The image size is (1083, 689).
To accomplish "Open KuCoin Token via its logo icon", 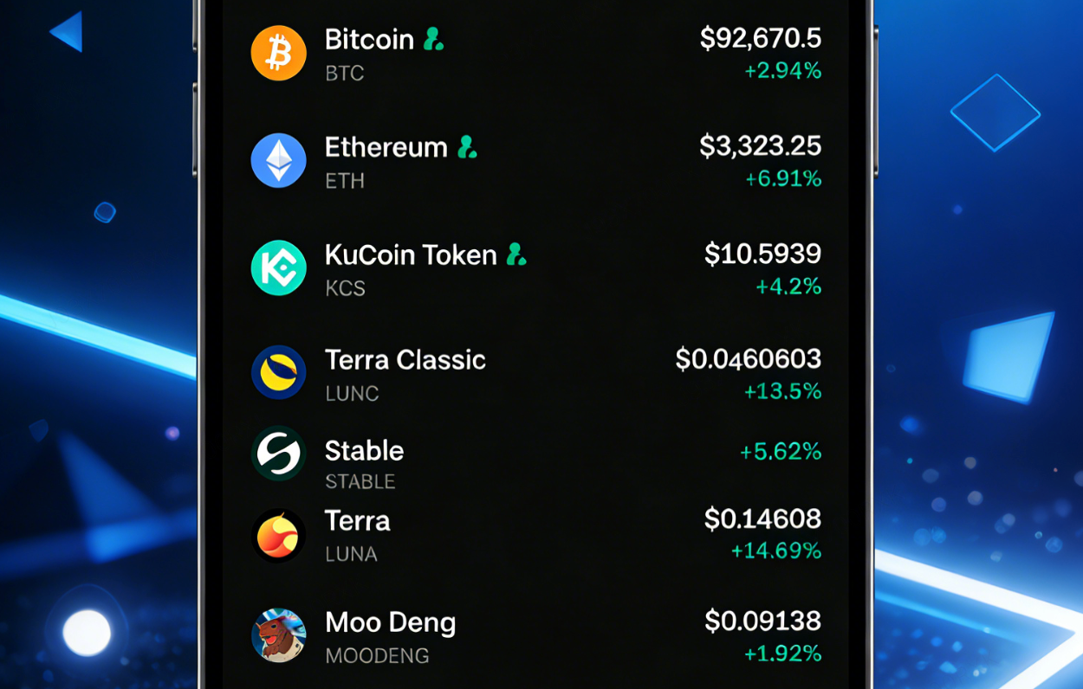I will pyautogui.click(x=277, y=268).
